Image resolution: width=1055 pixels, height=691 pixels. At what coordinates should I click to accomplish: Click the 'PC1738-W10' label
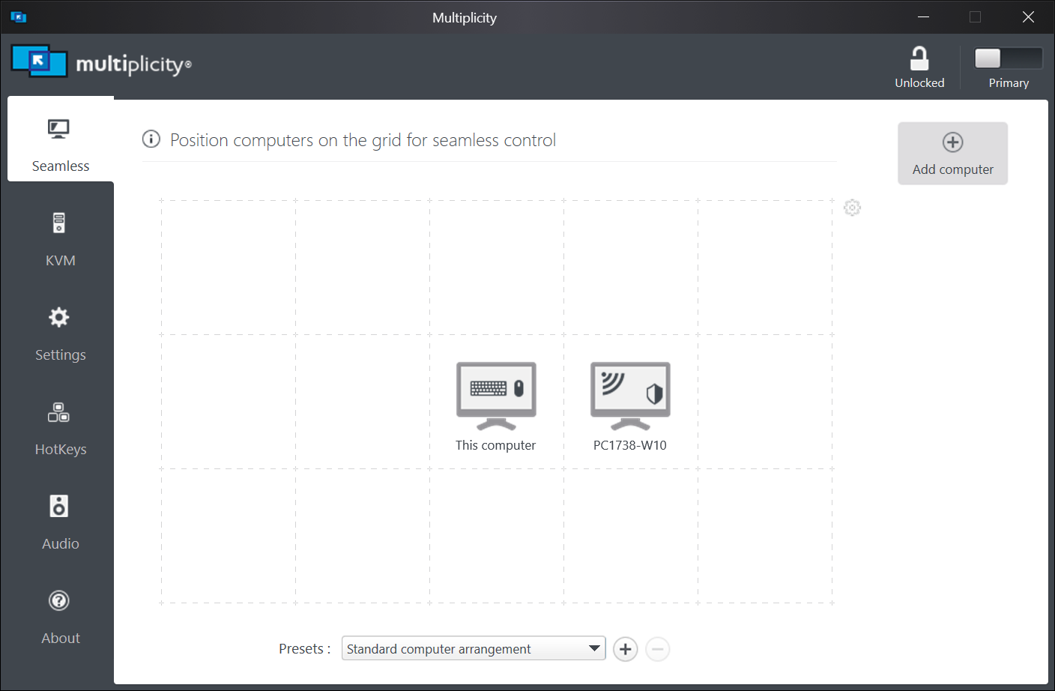630,445
